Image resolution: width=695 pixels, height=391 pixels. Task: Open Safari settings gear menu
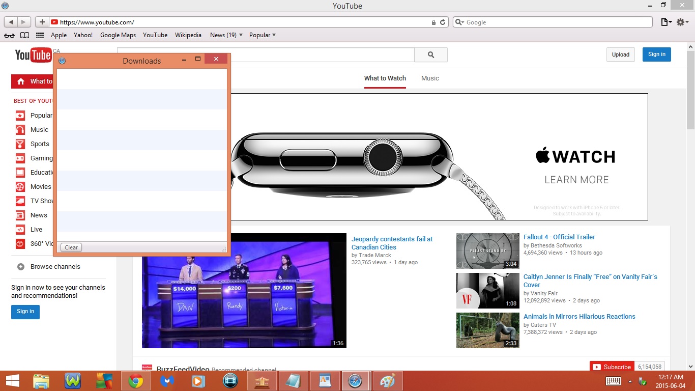(683, 22)
